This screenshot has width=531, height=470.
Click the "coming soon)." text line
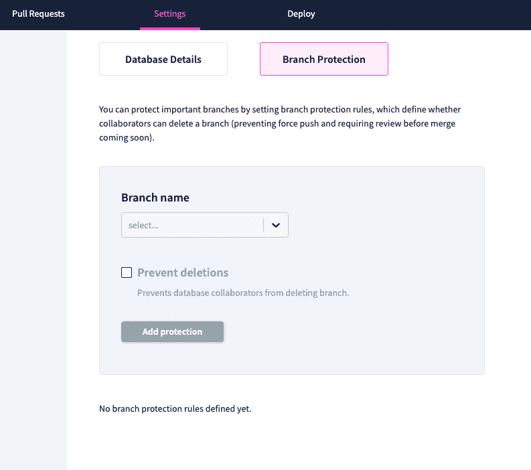click(127, 138)
